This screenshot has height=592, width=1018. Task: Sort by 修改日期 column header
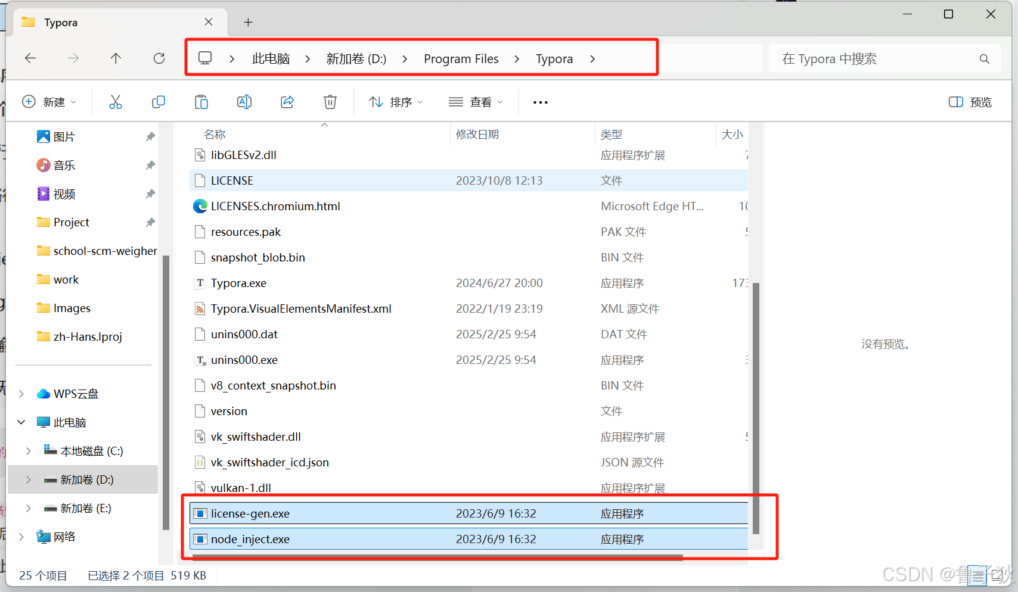click(477, 135)
